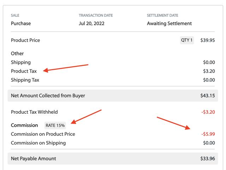Viewport: 226px width, 170px height.
Task: Click the red -$5.99 commission amount
Action: 208,134
